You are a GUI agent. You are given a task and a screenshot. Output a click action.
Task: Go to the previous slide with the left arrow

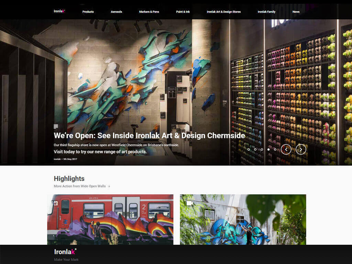[286, 149]
